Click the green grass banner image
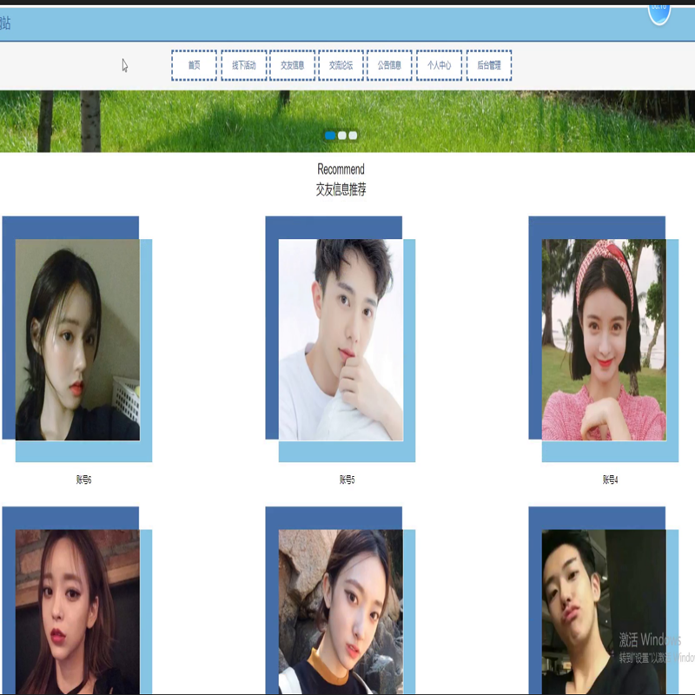This screenshot has width=695, height=695. click(x=347, y=122)
